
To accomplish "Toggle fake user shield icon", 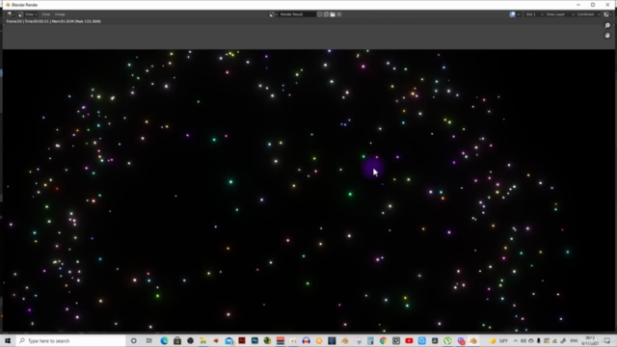I will click(319, 14).
